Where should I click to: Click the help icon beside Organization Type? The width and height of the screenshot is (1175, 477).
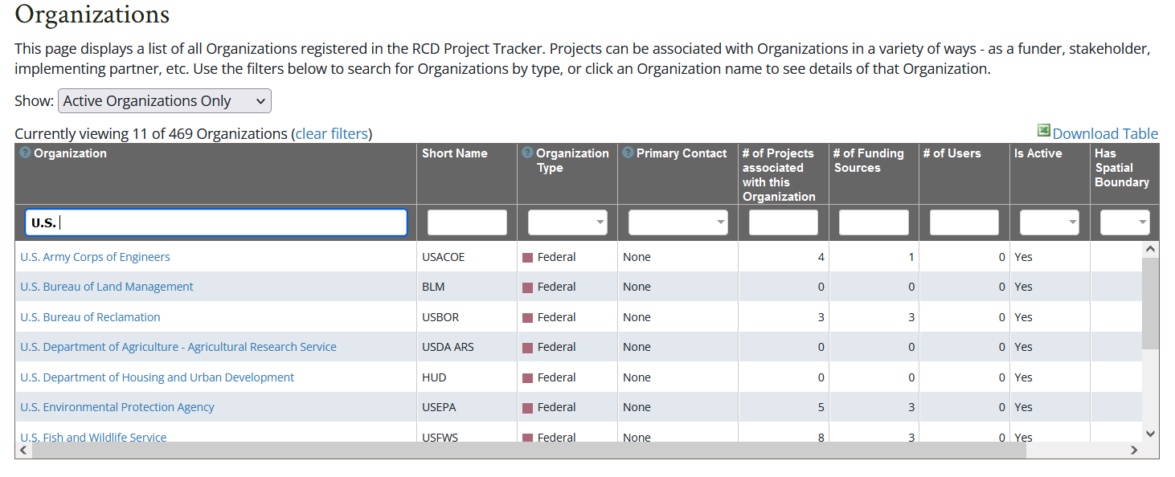527,153
